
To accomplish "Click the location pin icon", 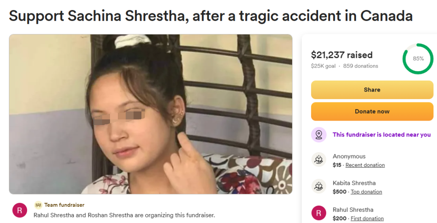I will (319, 135).
